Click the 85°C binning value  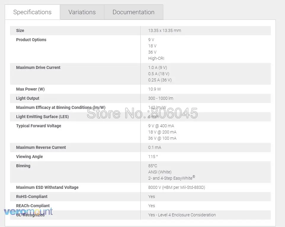point(153,166)
